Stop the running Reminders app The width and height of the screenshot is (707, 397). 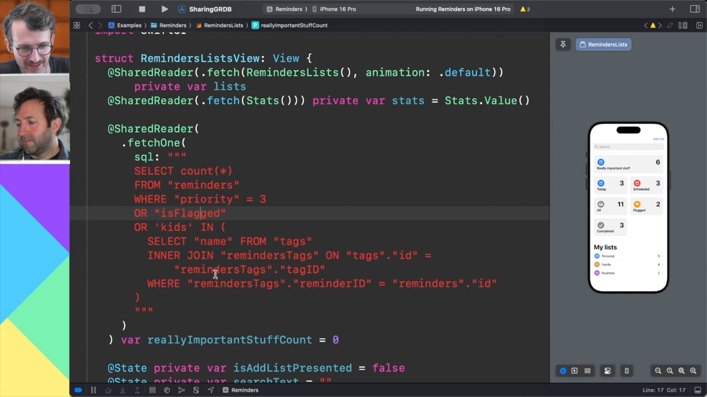click(142, 9)
